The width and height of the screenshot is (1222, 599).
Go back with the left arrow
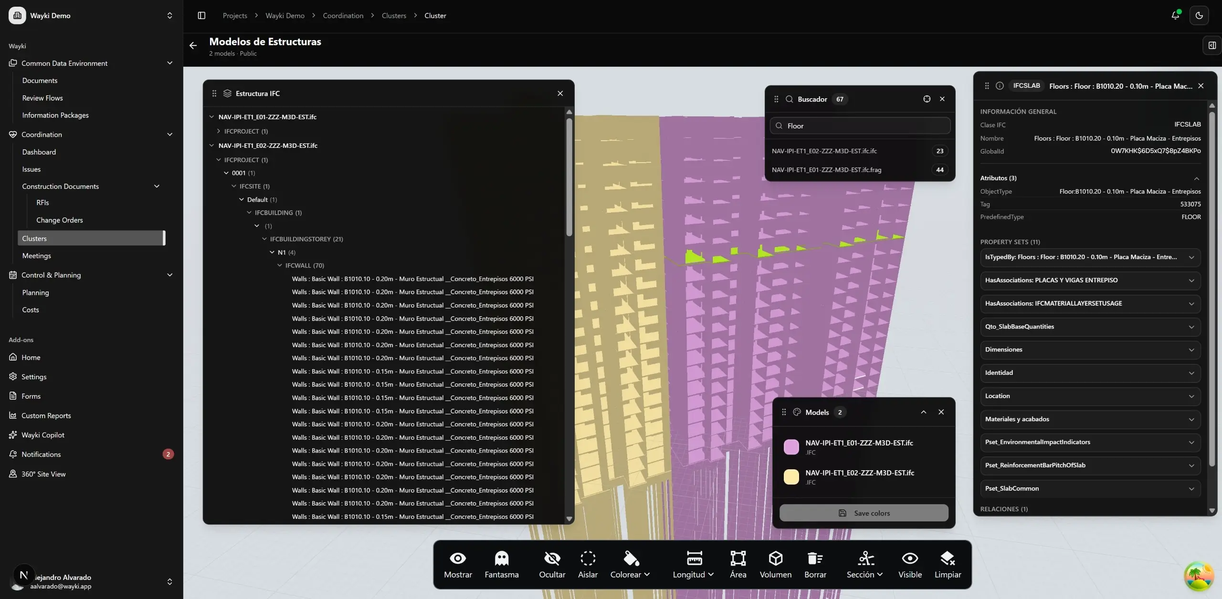pyautogui.click(x=193, y=45)
